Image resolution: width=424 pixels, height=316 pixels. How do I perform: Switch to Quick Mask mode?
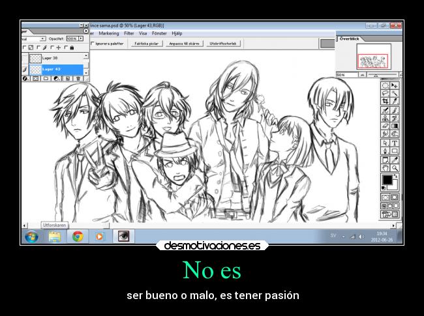coord(395,197)
